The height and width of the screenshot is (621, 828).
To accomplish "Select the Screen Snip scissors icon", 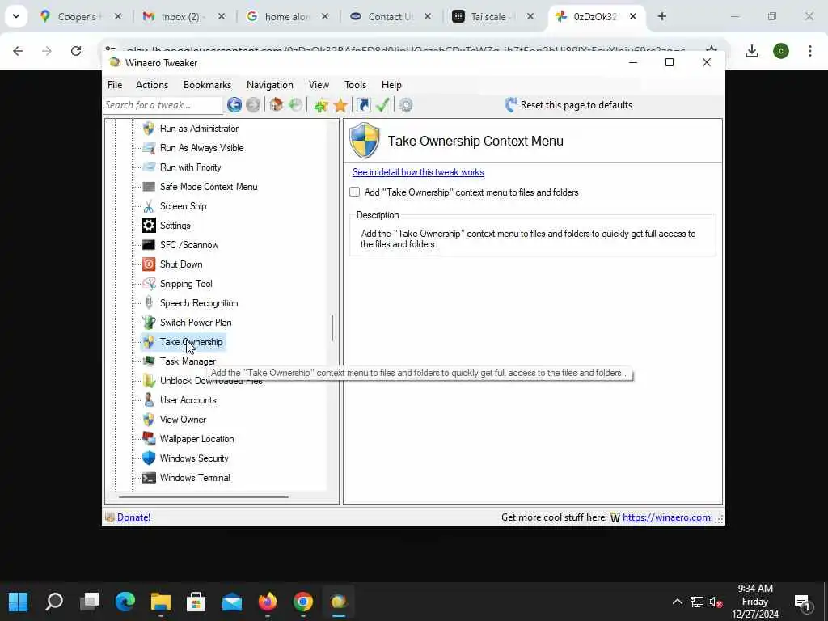I will (x=149, y=206).
